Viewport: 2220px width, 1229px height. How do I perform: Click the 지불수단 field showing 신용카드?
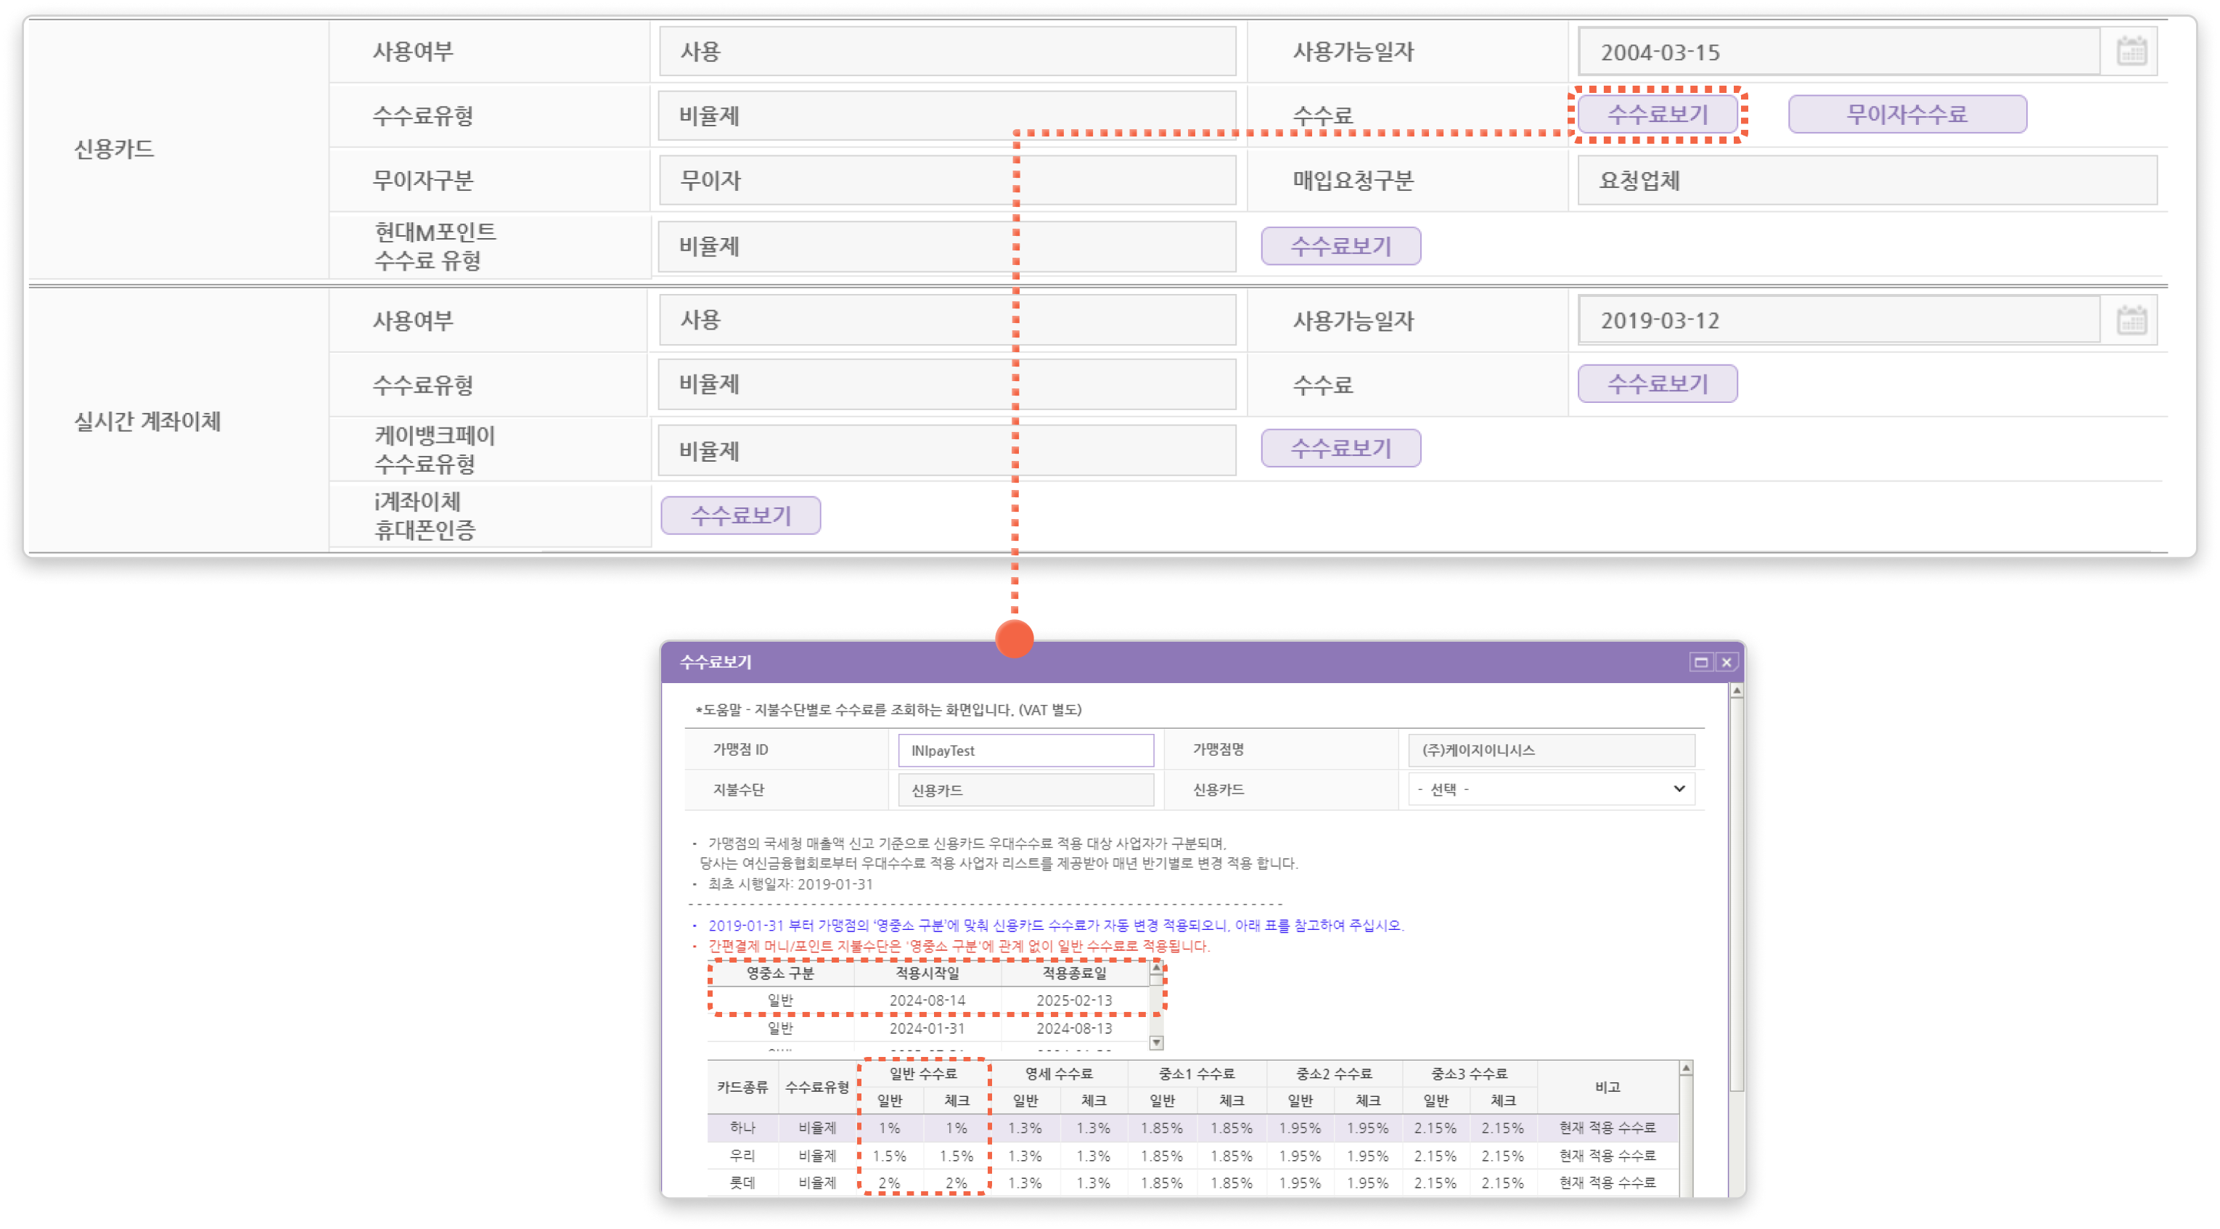[1025, 790]
